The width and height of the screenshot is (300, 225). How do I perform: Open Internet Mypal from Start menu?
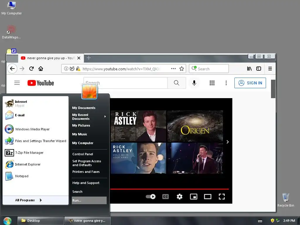(x=35, y=103)
